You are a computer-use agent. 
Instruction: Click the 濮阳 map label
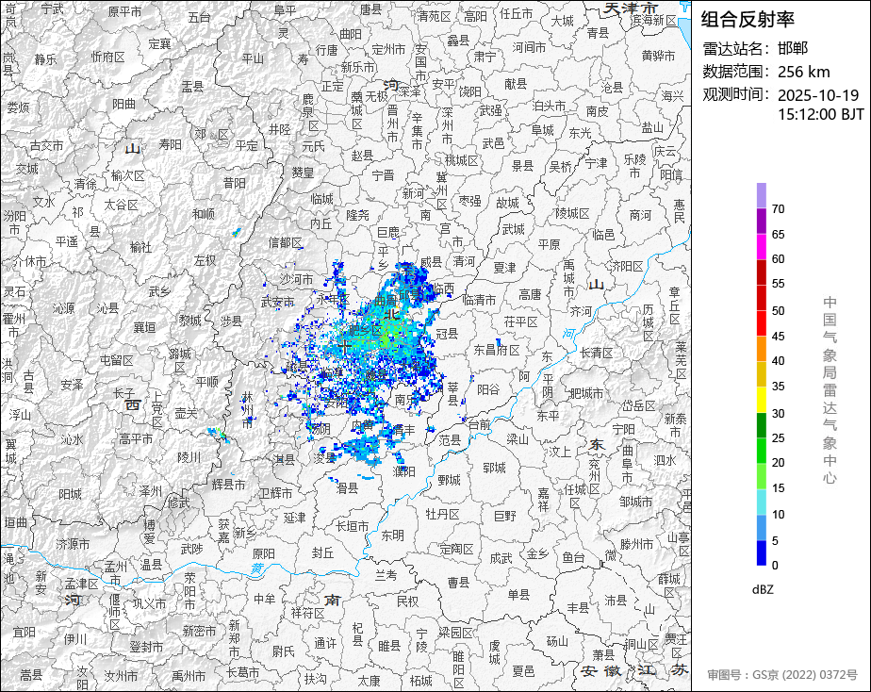pos(403,471)
